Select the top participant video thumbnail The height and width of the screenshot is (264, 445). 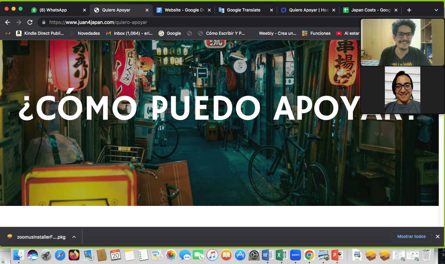click(x=402, y=42)
